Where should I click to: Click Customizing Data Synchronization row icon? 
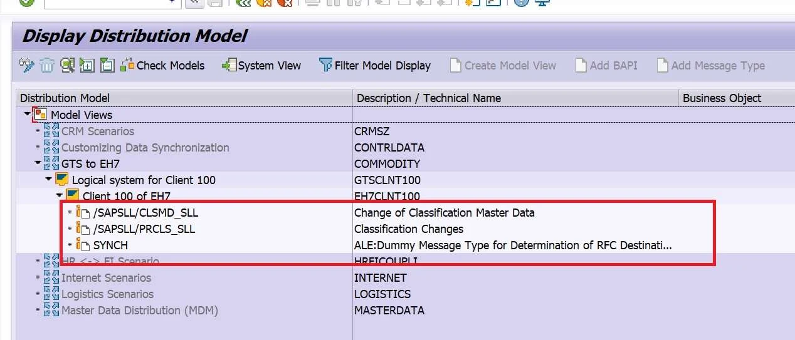pyautogui.click(x=51, y=147)
